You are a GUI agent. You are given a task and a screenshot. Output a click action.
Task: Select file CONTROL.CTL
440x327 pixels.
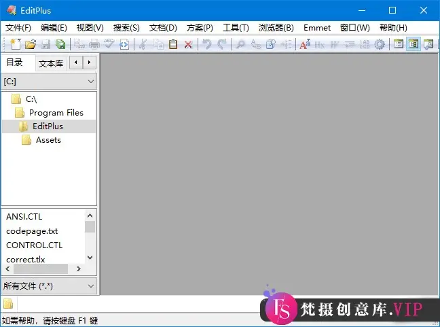pos(34,245)
